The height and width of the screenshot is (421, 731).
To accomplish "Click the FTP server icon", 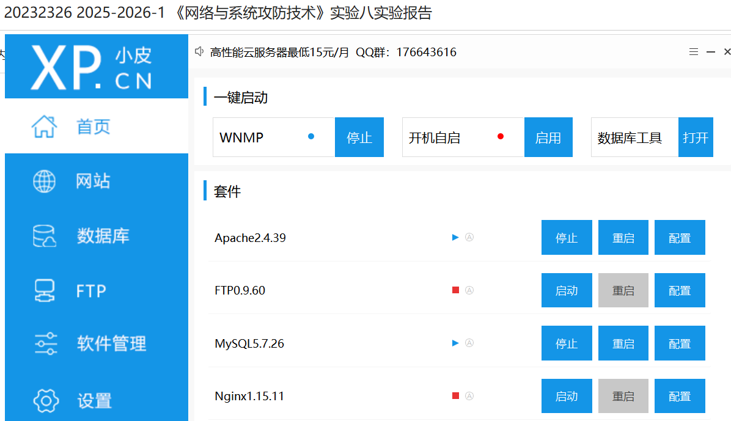I will point(45,290).
